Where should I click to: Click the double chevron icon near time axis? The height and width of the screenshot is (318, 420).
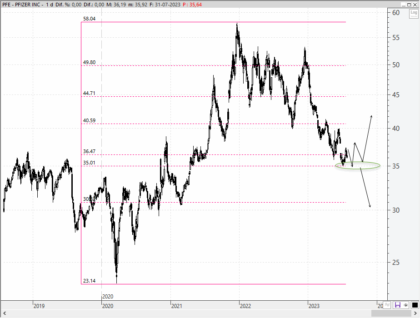[x=387, y=305]
